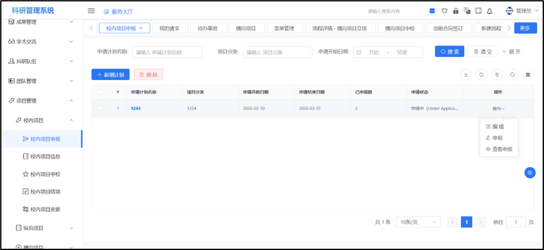Click the 申请计划名称 input field
Viewport: 544px width, 250px height.
click(167, 52)
